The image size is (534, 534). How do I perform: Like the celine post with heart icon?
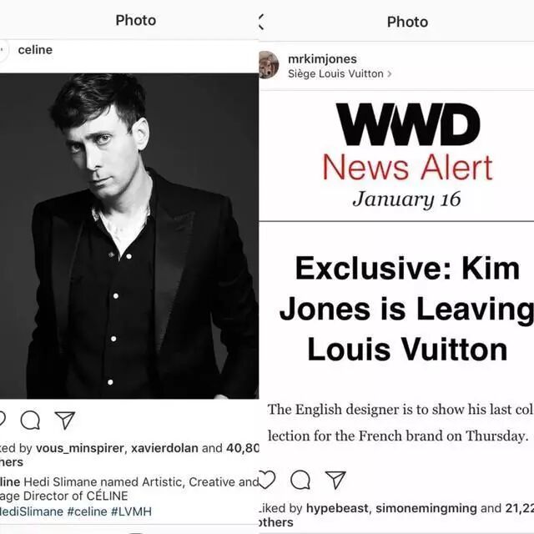point(2,420)
